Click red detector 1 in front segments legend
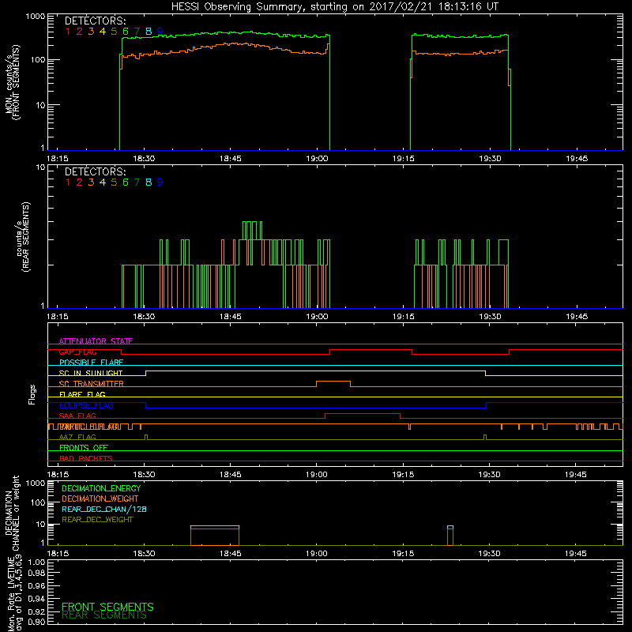The height and width of the screenshot is (632, 632). pos(68,32)
